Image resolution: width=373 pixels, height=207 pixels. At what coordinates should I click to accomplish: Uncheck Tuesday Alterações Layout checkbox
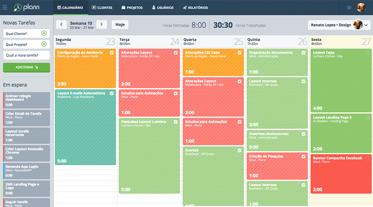coord(176,53)
